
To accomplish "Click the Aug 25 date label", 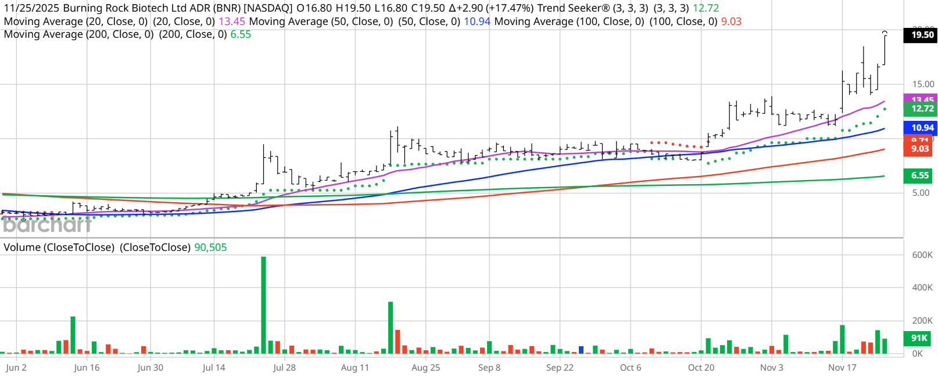I will (x=425, y=368).
